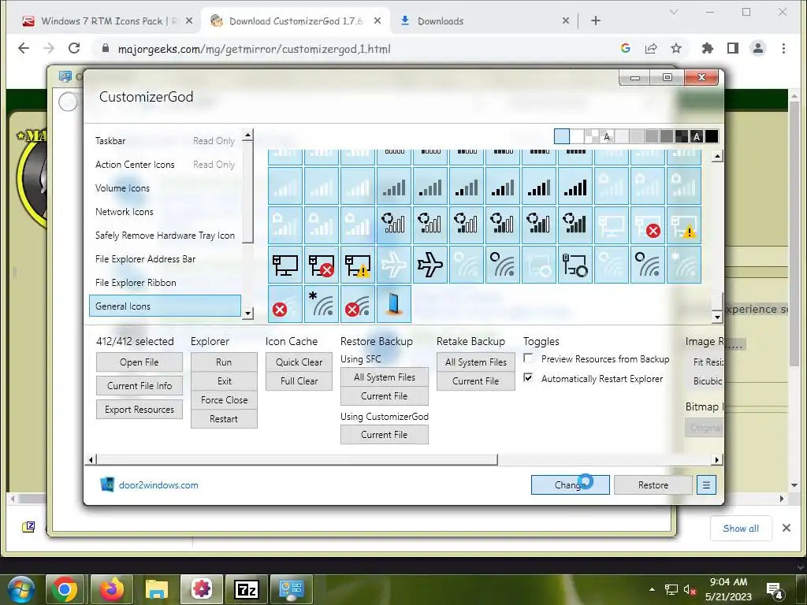Select the blue phone device icon
807x605 pixels.
(x=394, y=304)
